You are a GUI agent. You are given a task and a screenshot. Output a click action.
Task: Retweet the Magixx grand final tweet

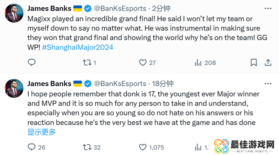click(87, 63)
